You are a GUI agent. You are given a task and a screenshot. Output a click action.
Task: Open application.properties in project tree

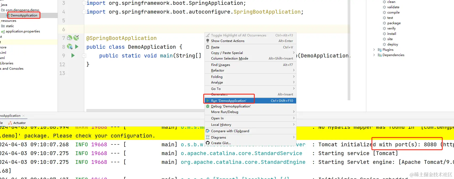[x=23, y=31]
